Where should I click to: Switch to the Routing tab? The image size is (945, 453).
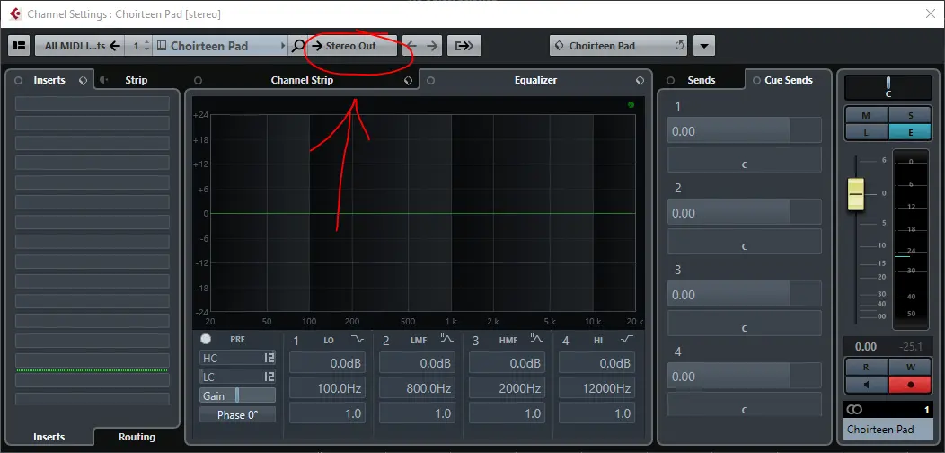point(137,437)
